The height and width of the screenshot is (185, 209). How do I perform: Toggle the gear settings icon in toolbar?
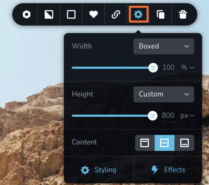pos(138,14)
